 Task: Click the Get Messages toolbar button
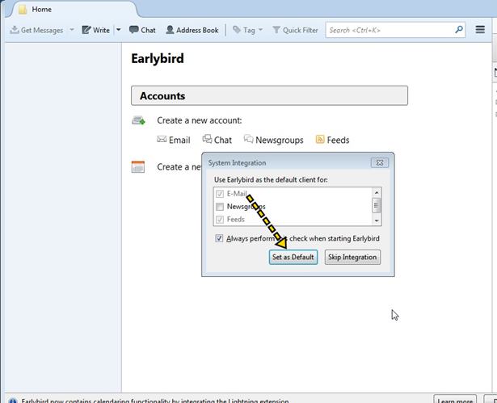36,30
